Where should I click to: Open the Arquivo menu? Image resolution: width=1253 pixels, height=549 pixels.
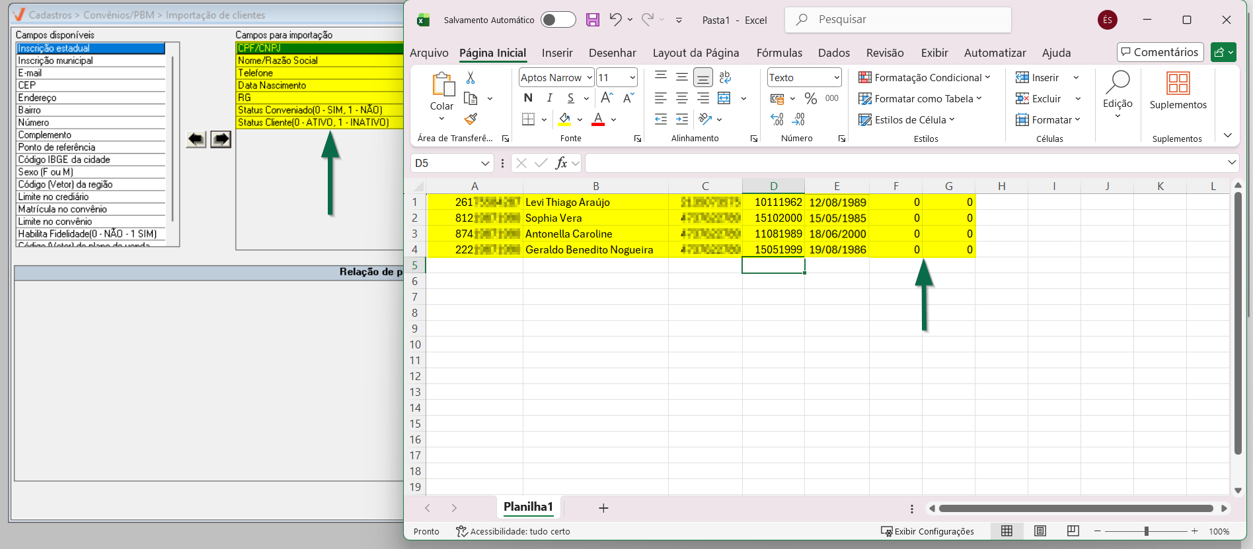pyautogui.click(x=429, y=53)
